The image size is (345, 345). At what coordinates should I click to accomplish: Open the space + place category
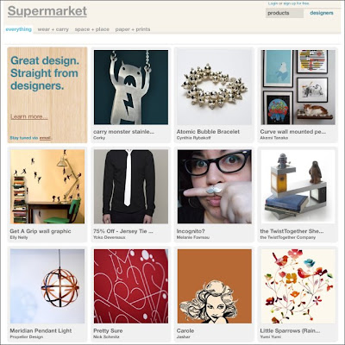pos(92,29)
